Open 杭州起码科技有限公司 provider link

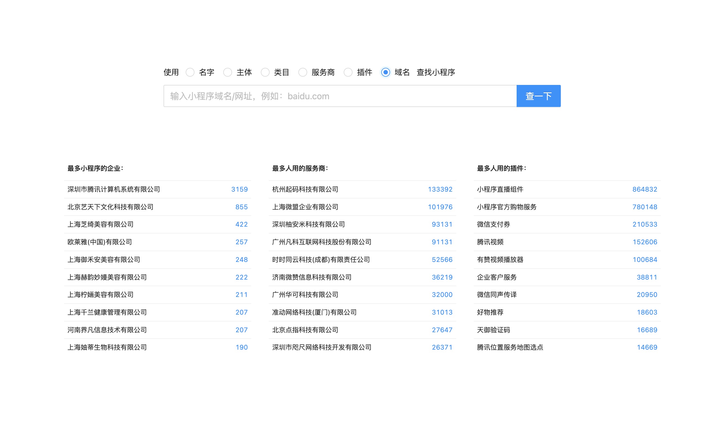pos(305,189)
